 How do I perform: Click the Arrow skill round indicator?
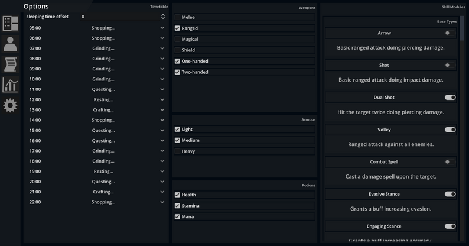[447, 33]
